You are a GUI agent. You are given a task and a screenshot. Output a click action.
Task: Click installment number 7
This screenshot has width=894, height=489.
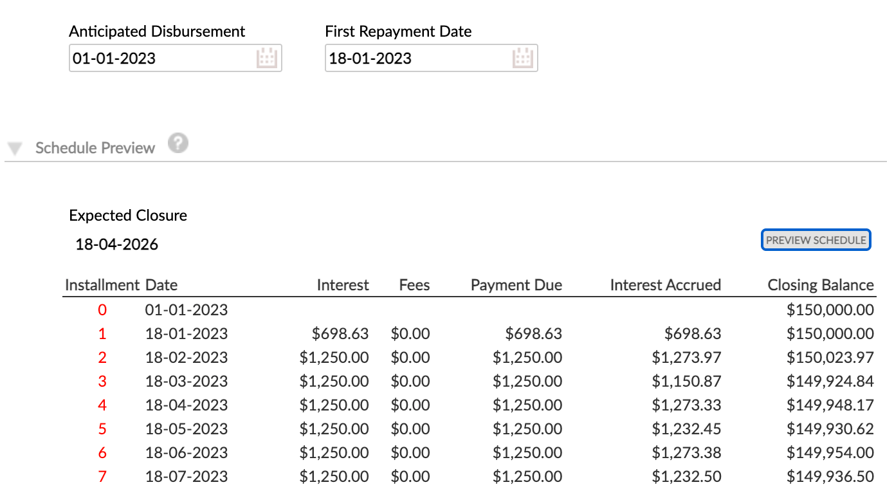(x=102, y=477)
